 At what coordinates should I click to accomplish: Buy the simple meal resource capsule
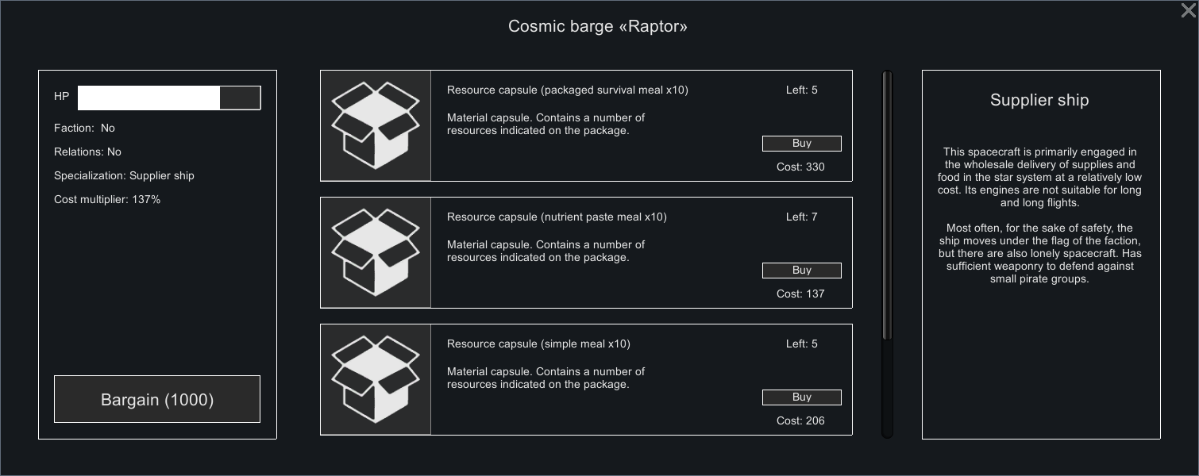coord(801,397)
